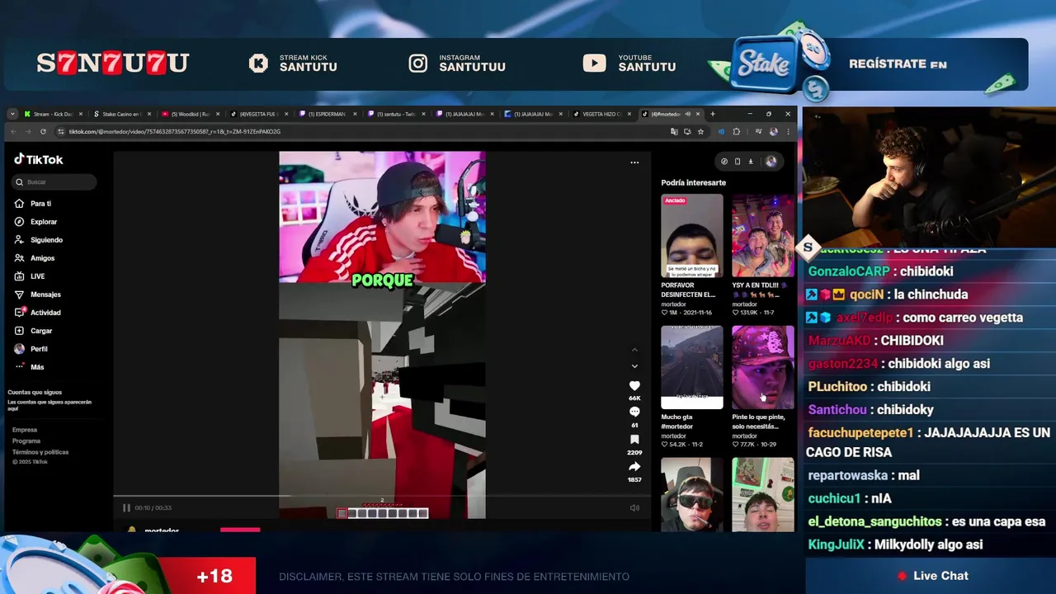Screen dimensions: 1056x594
Task: Go to previous video with up chevron
Action: coord(634,350)
